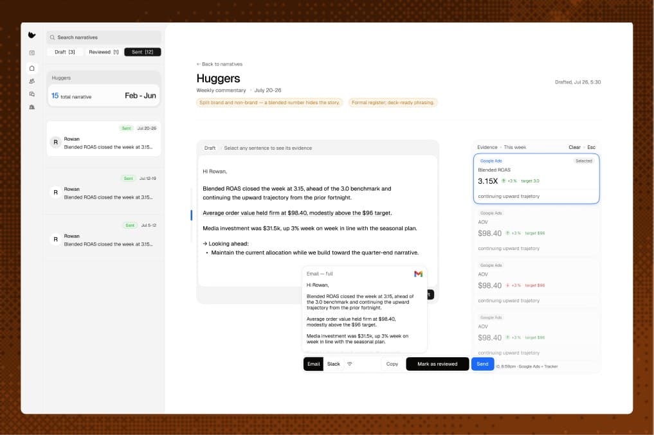Select the AOV evidence card with the red arrow

click(536, 283)
